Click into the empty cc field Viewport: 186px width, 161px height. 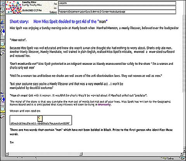click(x=117, y=8)
